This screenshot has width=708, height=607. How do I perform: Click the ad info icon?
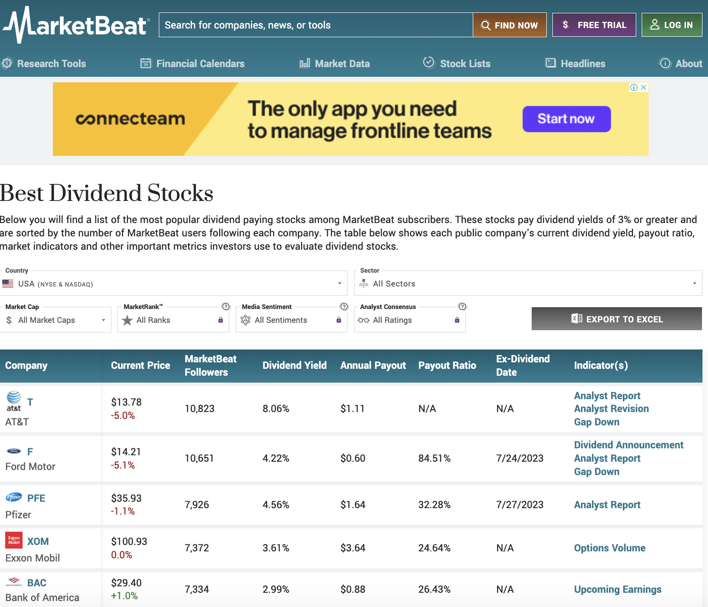634,87
